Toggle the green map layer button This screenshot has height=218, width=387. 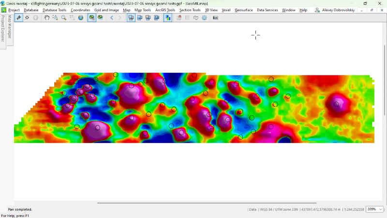tap(91, 17)
